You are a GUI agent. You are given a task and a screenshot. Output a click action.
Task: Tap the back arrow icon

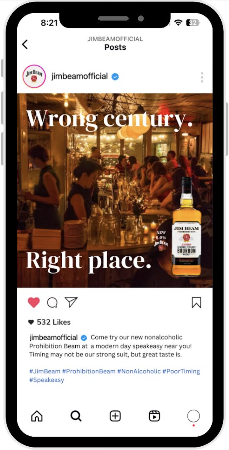click(x=25, y=44)
